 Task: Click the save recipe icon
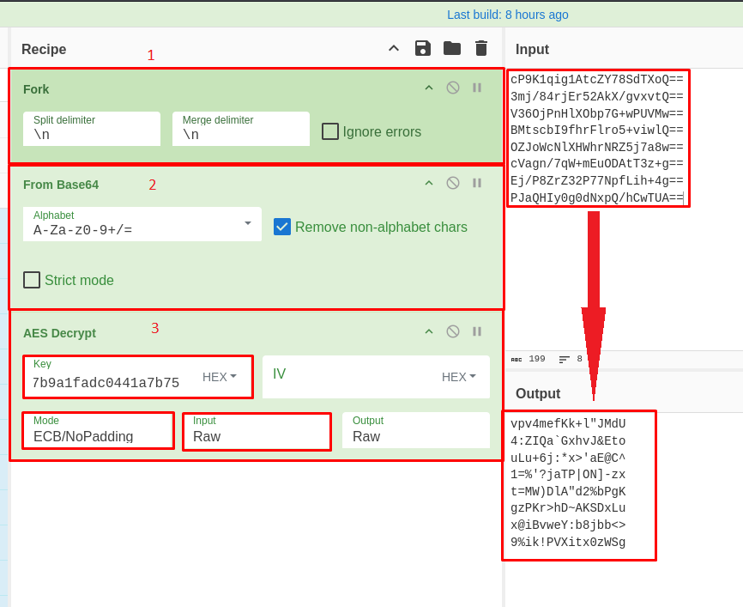[x=422, y=48]
